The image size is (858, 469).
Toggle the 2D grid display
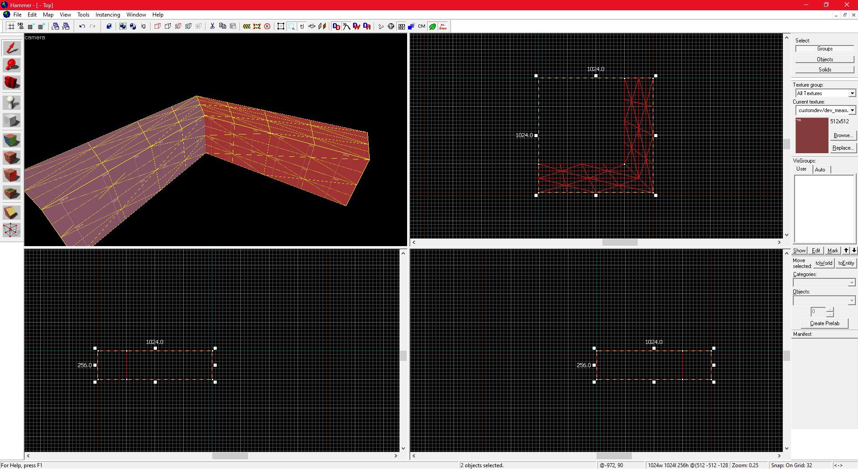(11, 26)
